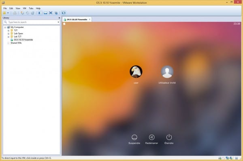Select Shared VMs in the library
The height and width of the screenshot is (161, 243).
[x=16, y=43]
